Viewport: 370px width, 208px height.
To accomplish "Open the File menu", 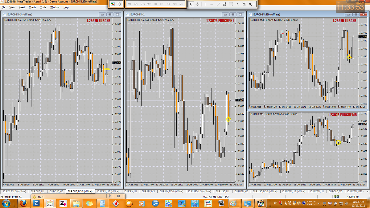I will [3, 7].
